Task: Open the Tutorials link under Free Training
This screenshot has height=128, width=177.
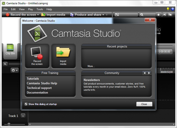Action: 33,79
